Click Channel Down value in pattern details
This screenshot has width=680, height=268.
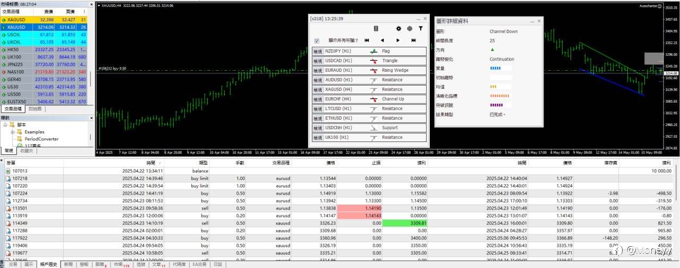pos(503,31)
